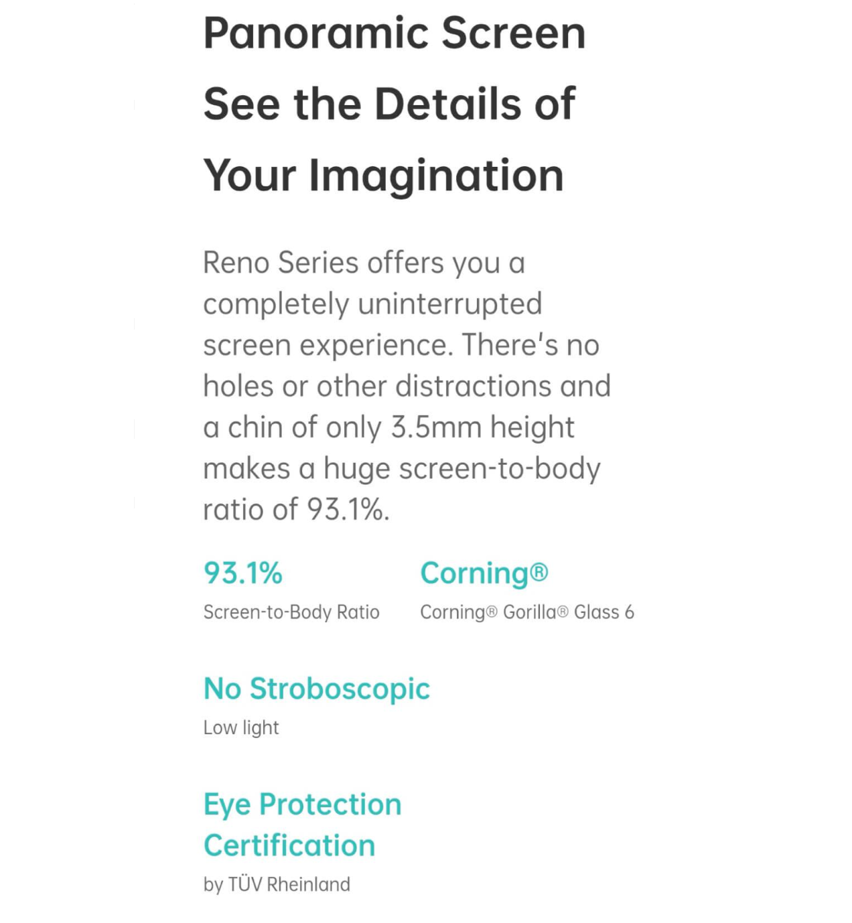Select 'Corning® Gorilla® Glass 6' caption
The width and height of the screenshot is (852, 923).
tap(527, 612)
